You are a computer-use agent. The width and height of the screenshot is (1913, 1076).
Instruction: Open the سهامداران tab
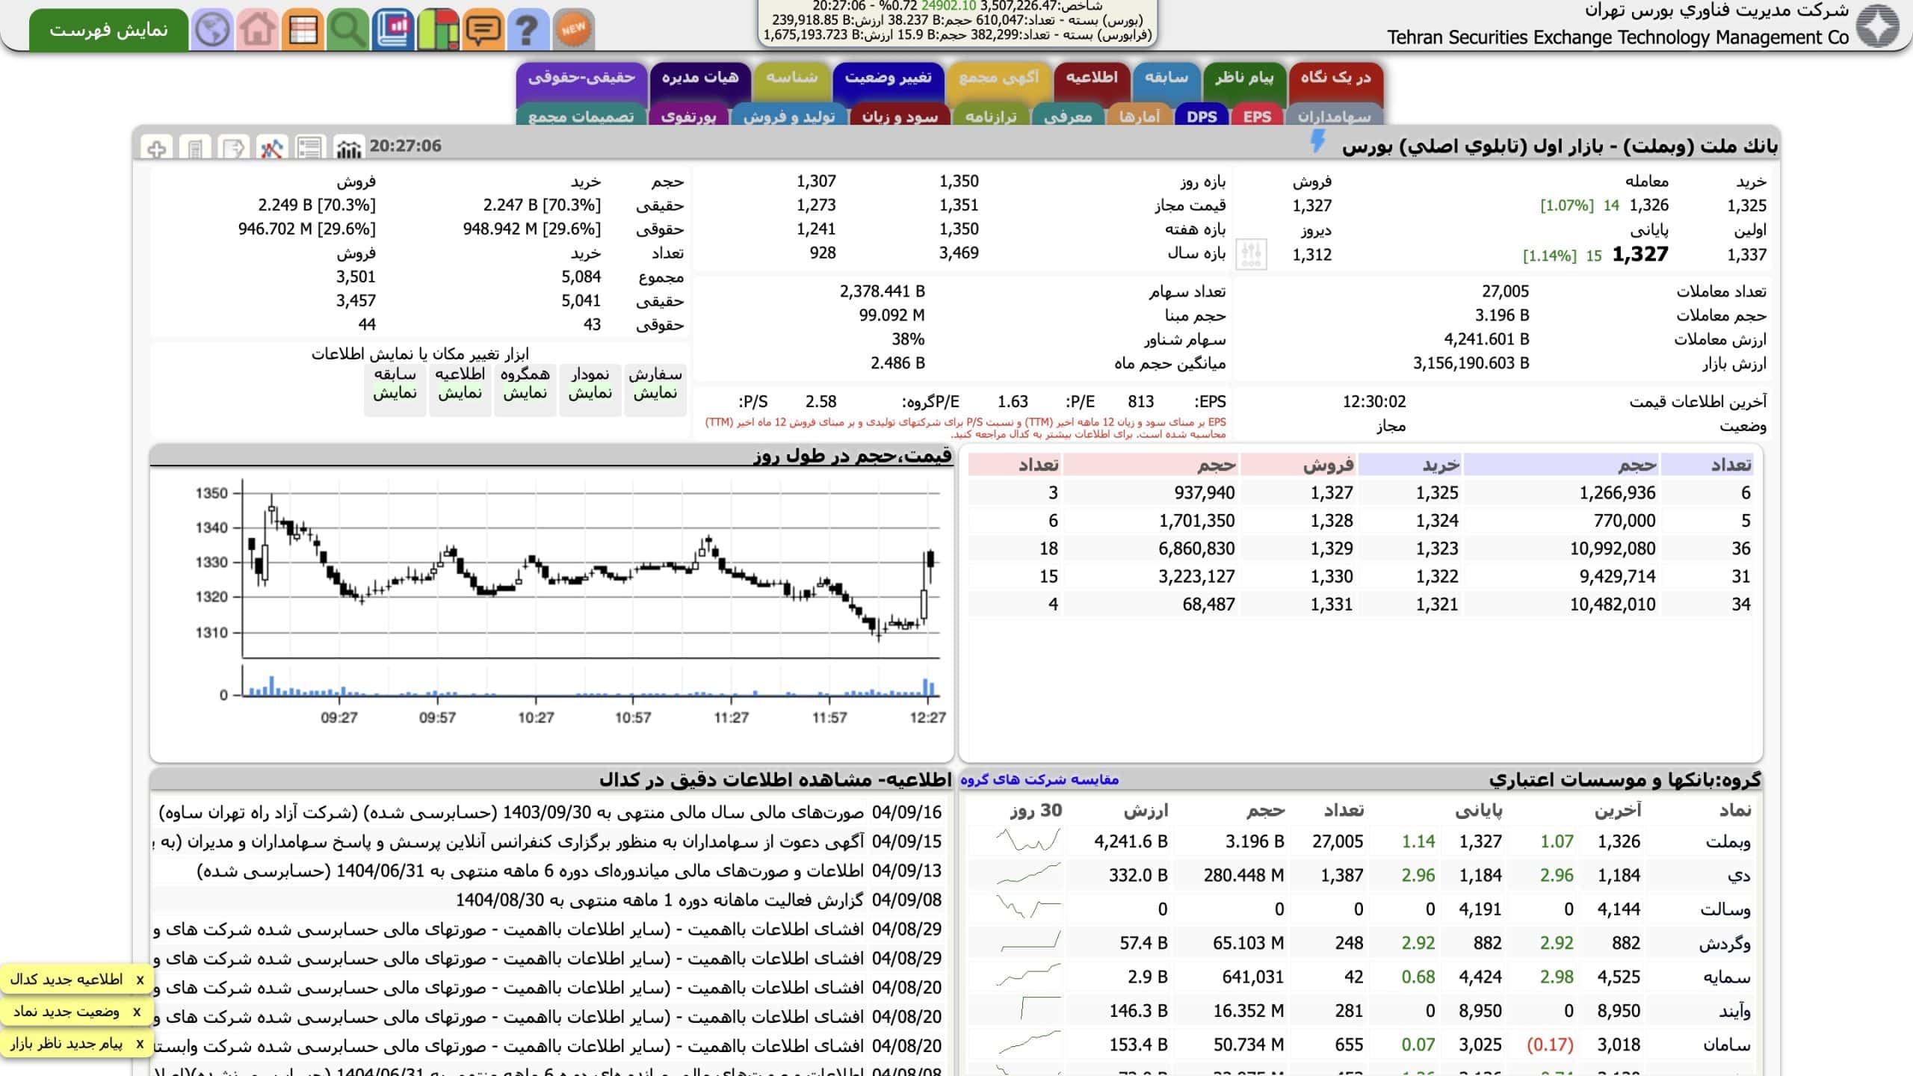[1335, 116]
